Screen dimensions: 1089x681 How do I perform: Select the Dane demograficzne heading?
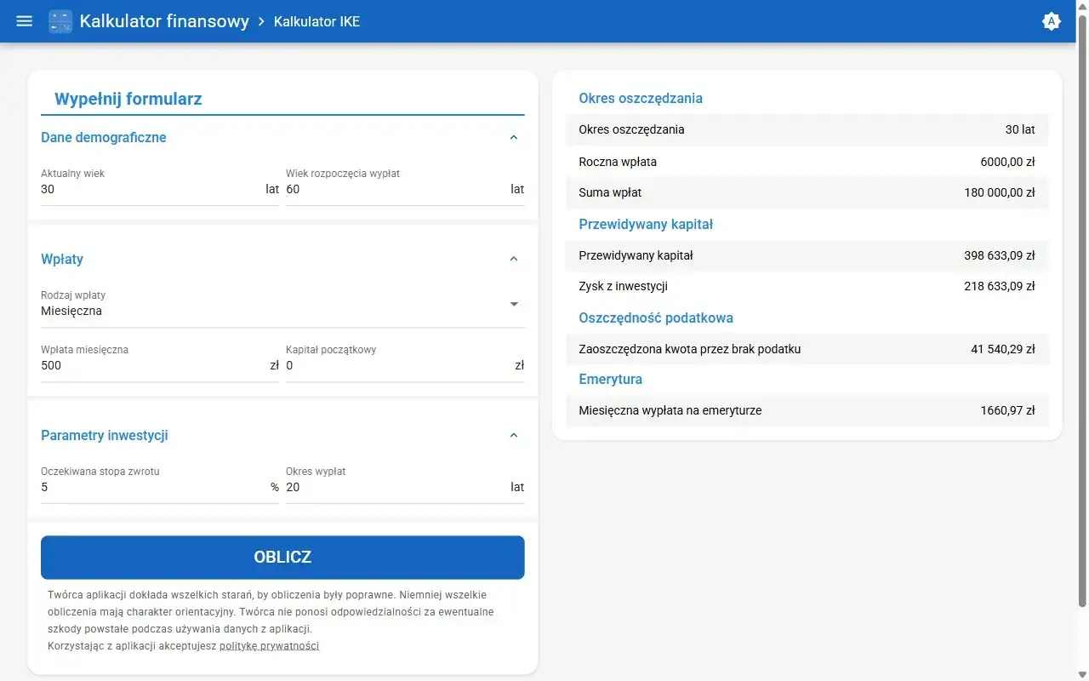point(104,137)
